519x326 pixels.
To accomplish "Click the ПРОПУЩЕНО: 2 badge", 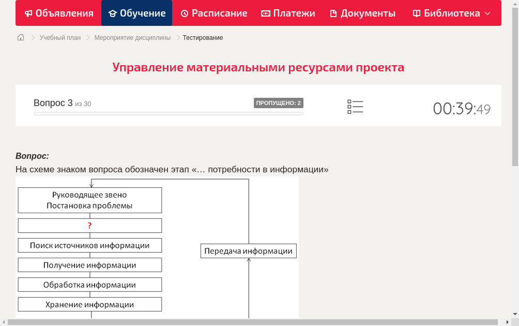I will (279, 102).
